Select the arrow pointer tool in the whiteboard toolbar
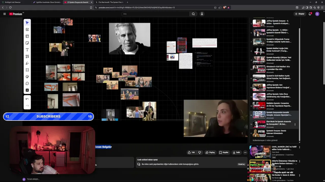Screen dimensions: 325x182 click(x=27, y=23)
